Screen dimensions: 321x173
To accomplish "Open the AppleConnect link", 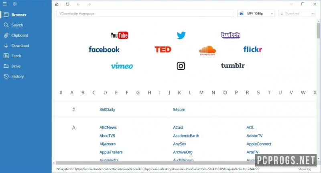I will click(x=259, y=144).
